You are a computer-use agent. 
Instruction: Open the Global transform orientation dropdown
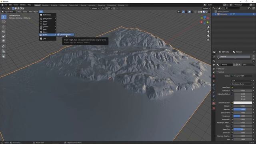point(94,8)
